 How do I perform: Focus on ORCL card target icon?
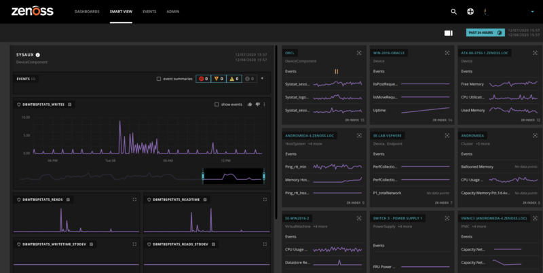coord(359,53)
